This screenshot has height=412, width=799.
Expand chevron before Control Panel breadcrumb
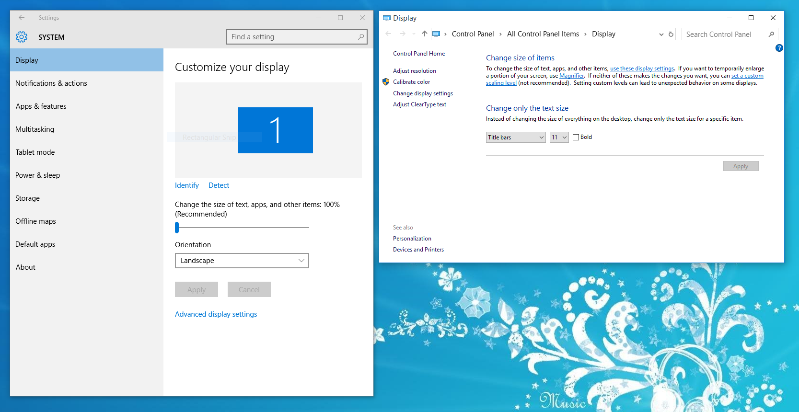[x=445, y=34]
